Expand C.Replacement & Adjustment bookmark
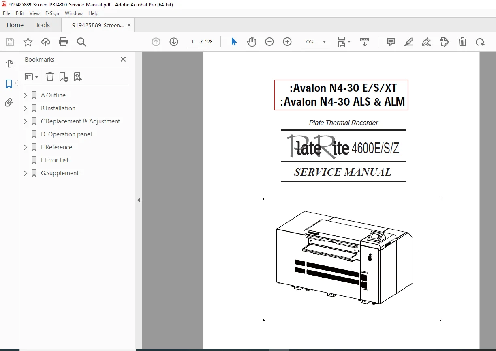This screenshot has width=496, height=351. (x=26, y=121)
